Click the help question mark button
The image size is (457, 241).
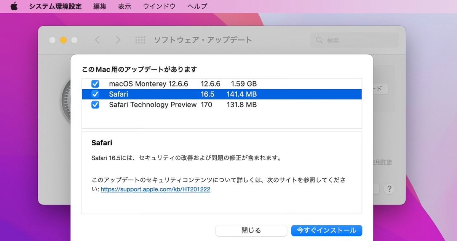click(x=389, y=189)
